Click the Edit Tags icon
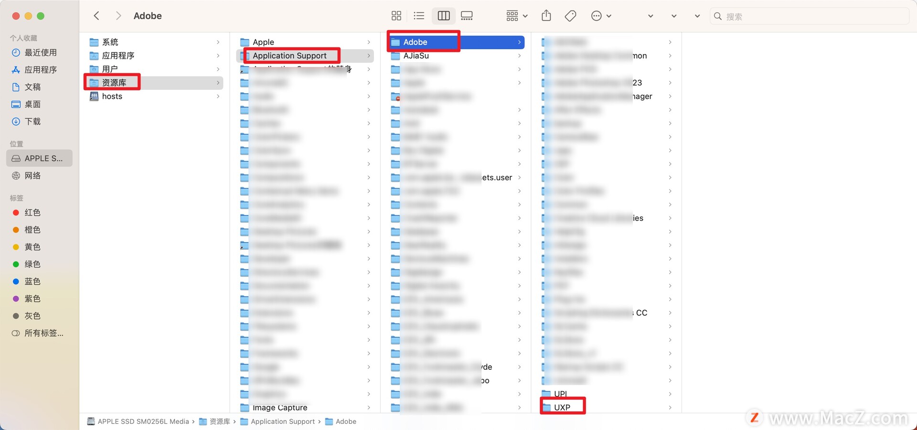 [x=570, y=16]
